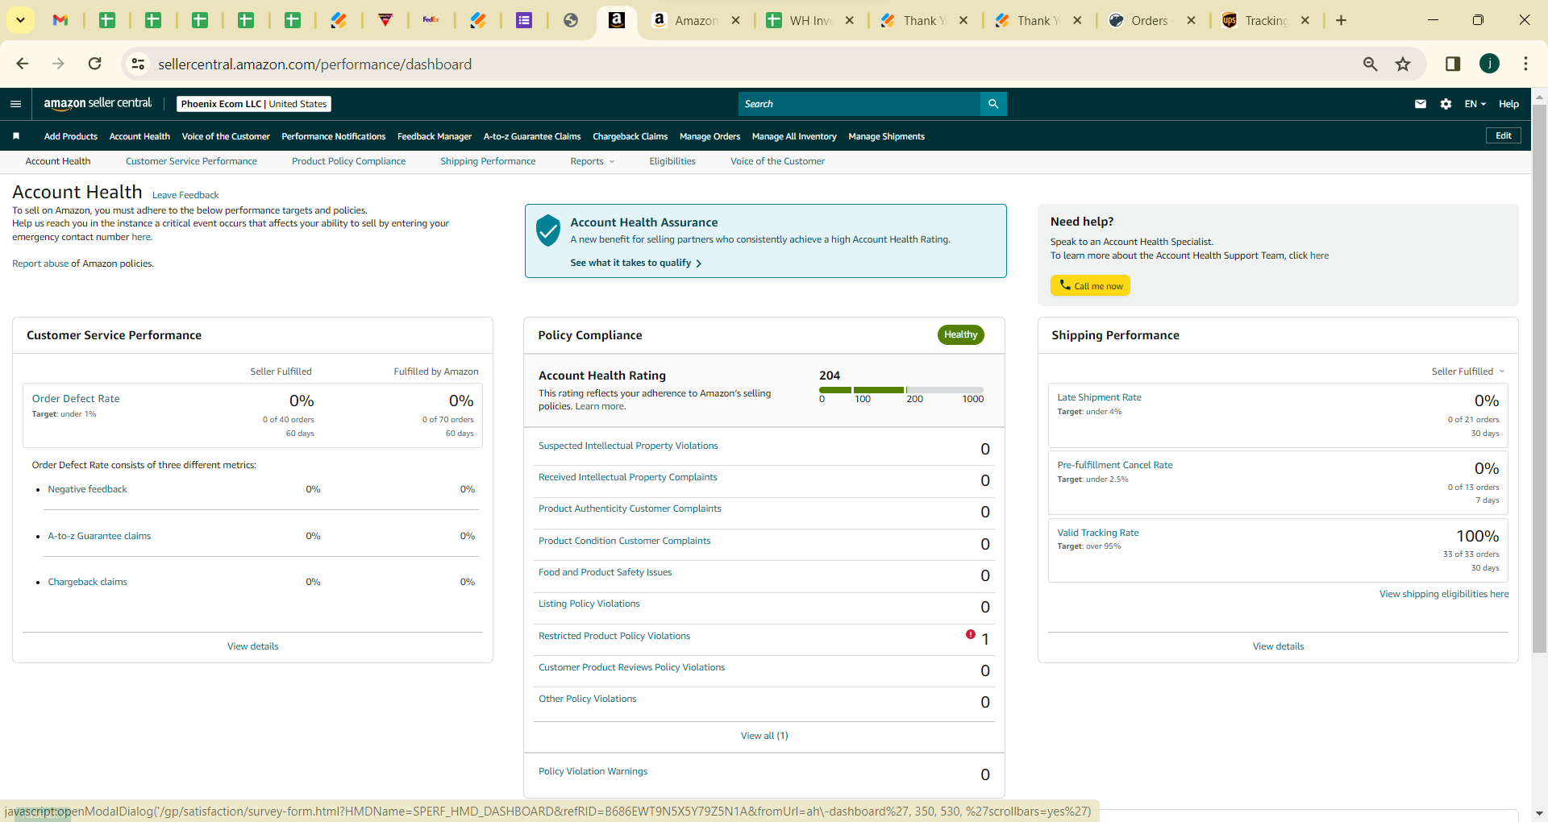The image size is (1548, 822).
Task: Click View details under Customer Service Performance
Action: pyautogui.click(x=253, y=646)
